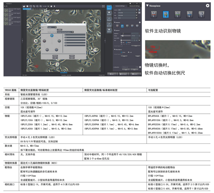The height and width of the screenshot is (193, 214).
Task: Open image file with the folder icon
Action: [x=24, y=6]
